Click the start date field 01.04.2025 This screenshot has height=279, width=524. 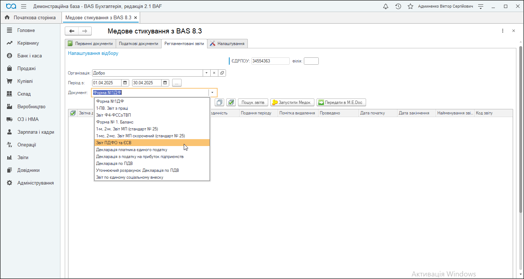point(107,83)
